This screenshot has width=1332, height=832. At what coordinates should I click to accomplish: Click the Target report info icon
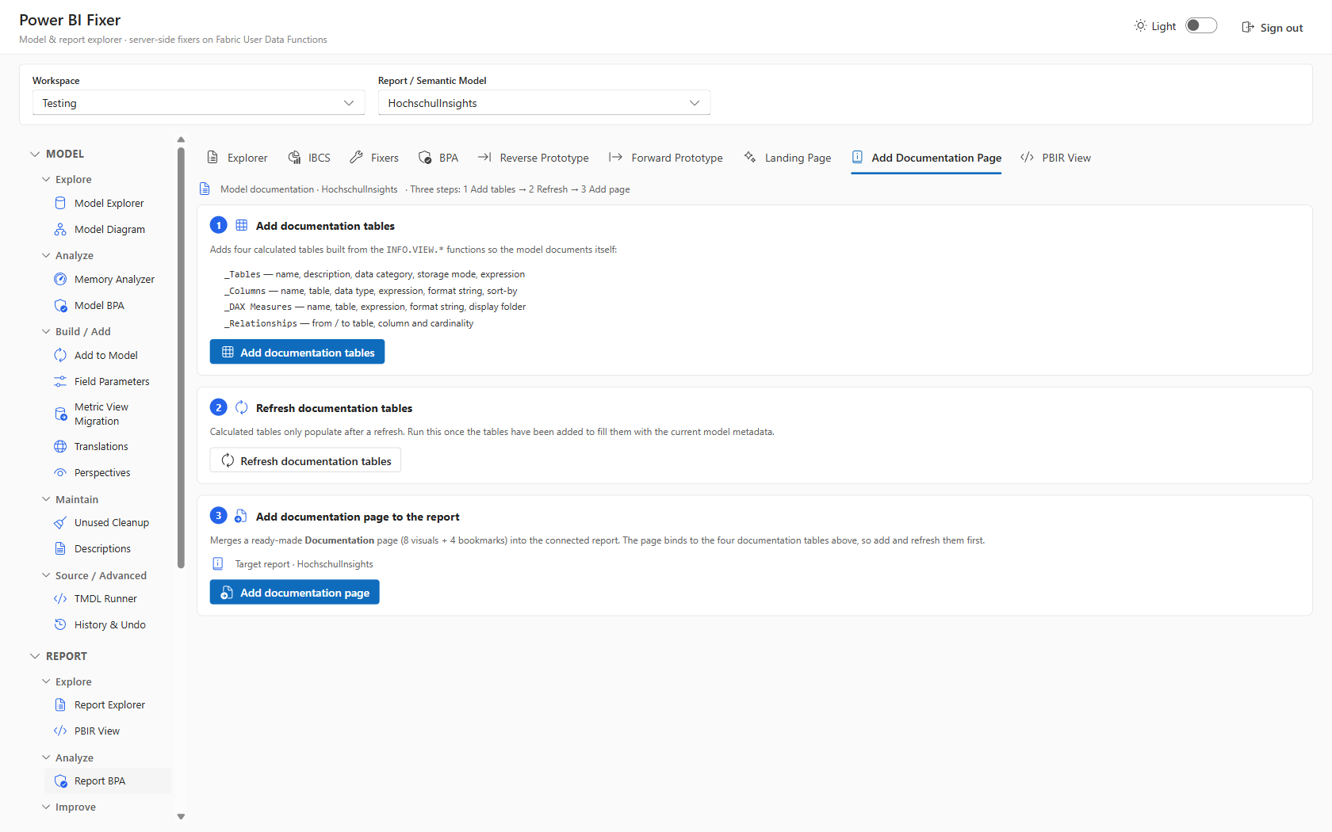click(x=218, y=563)
